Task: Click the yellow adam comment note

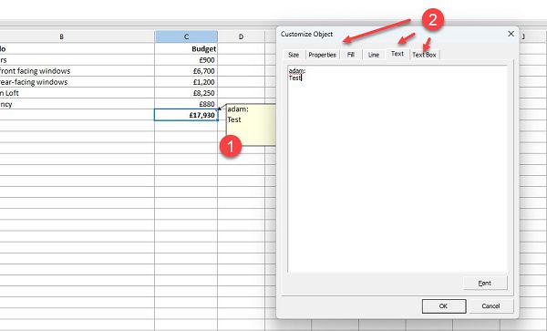Action: 252,125
